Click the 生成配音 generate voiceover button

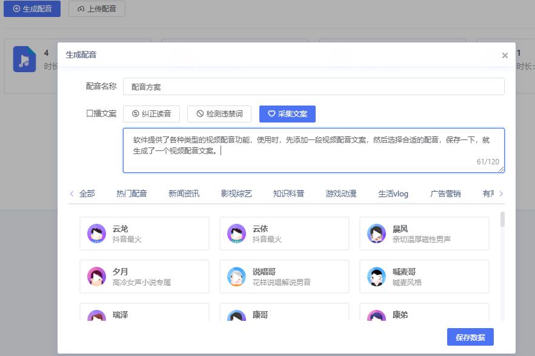point(32,8)
